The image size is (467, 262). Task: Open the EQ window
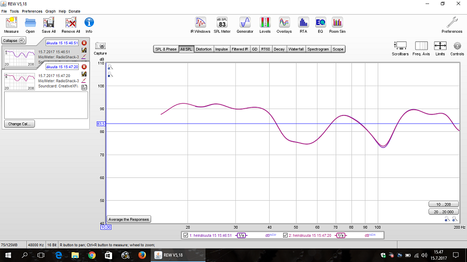pyautogui.click(x=320, y=25)
